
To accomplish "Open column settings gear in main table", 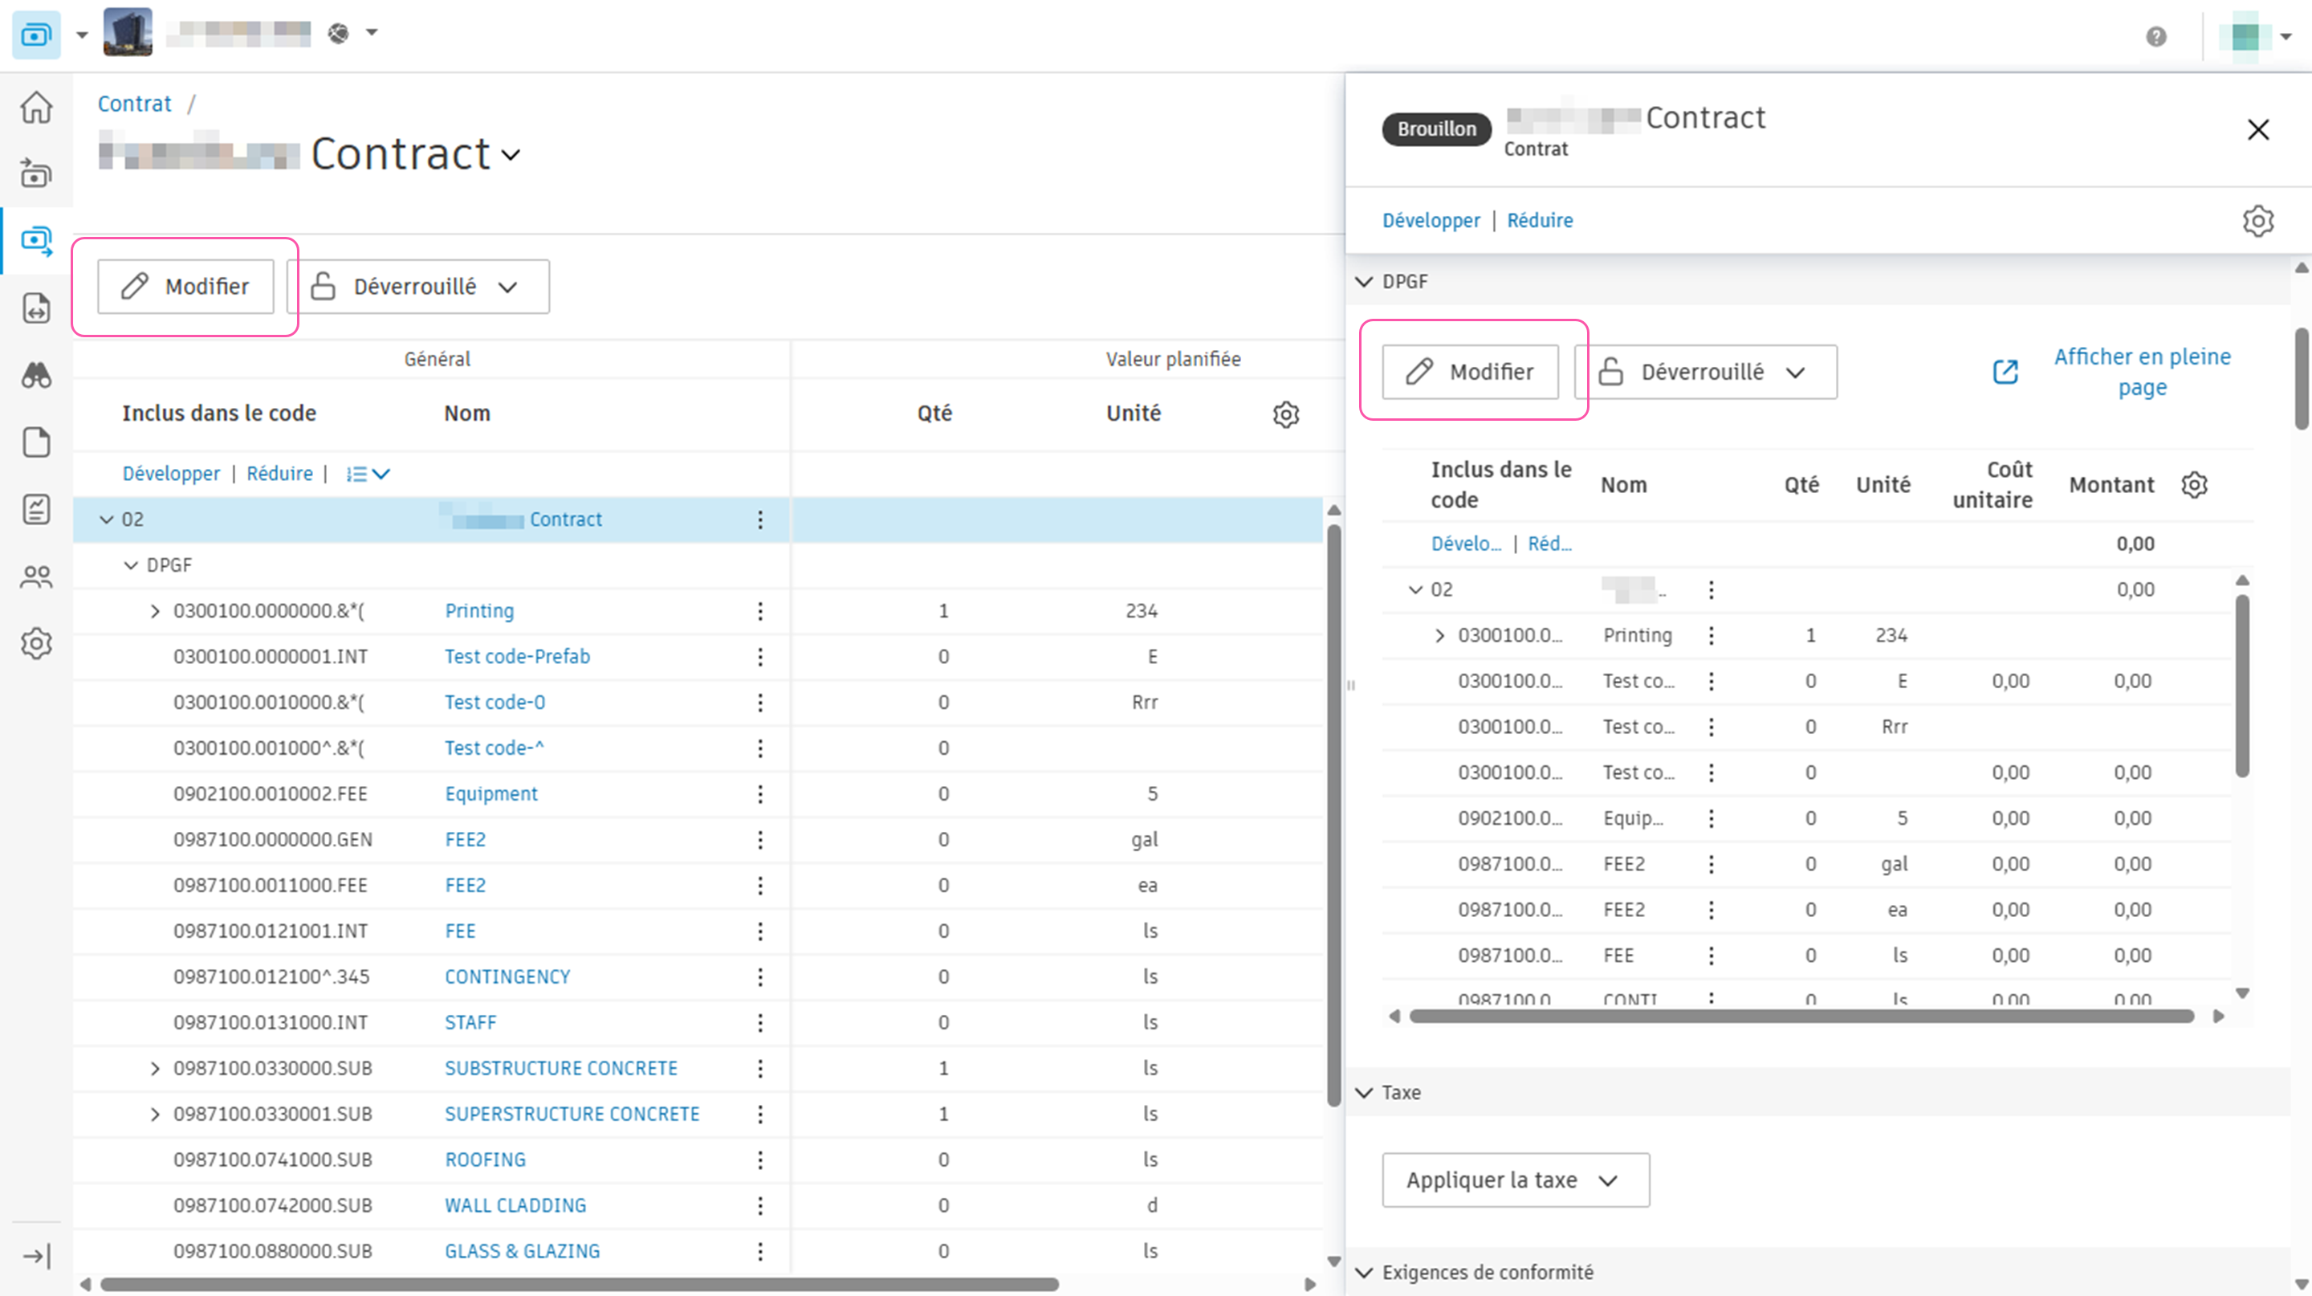I will 1285,414.
